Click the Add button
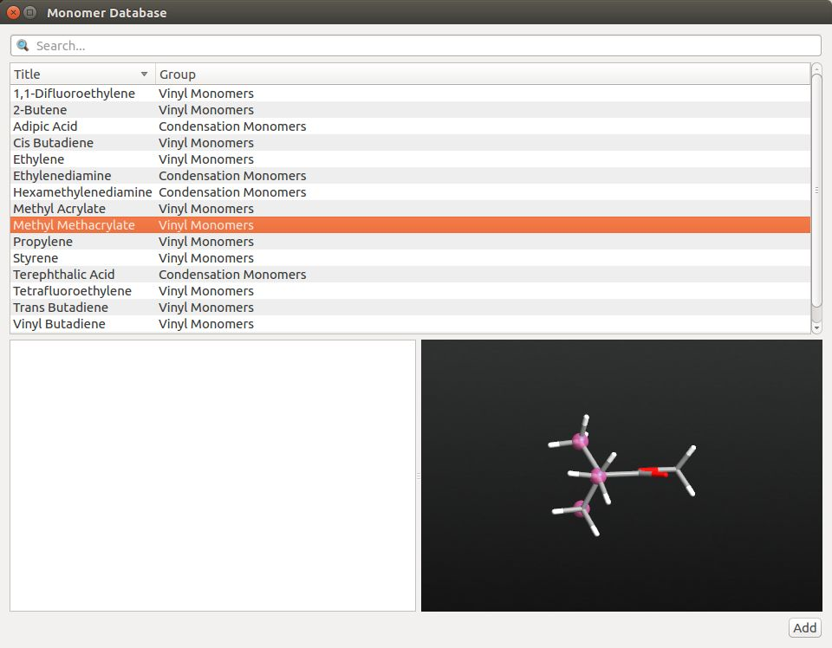Viewport: 832px width, 648px height. [804, 628]
